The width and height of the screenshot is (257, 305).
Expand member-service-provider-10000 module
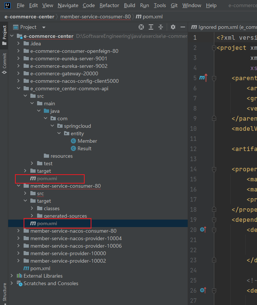pos(18,253)
